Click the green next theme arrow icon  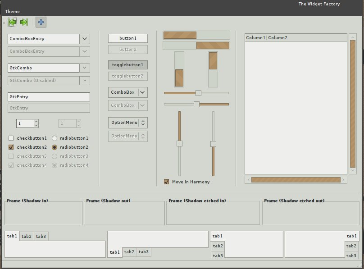coord(24,22)
